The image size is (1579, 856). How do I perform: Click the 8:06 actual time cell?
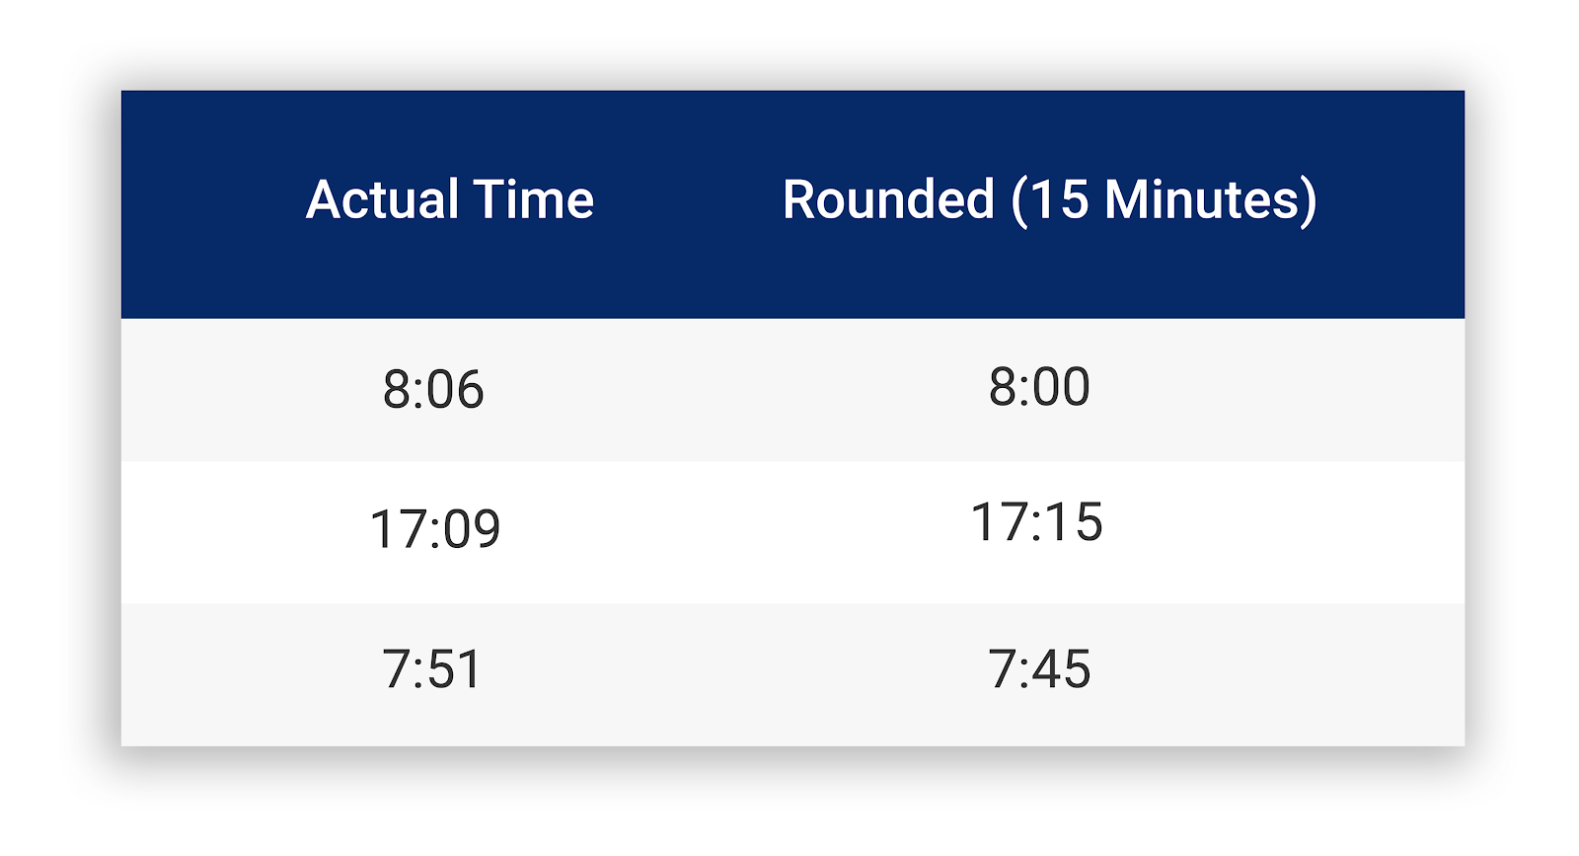pyautogui.click(x=433, y=389)
